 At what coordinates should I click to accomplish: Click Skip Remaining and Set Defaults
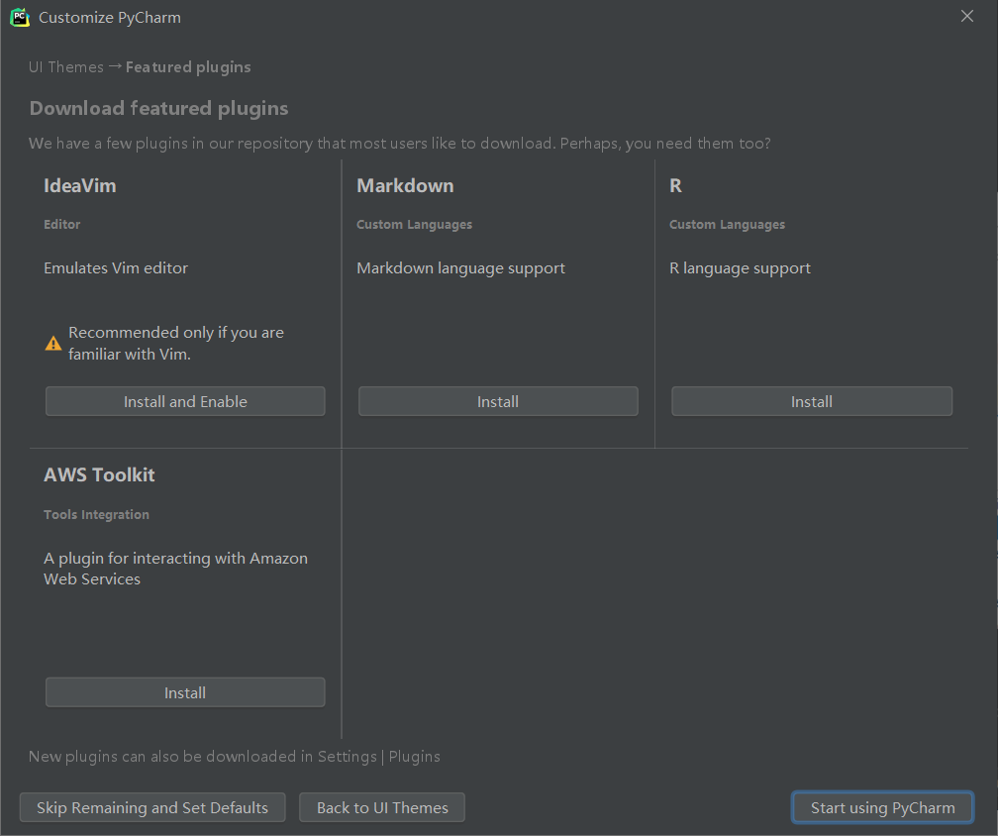coord(152,808)
